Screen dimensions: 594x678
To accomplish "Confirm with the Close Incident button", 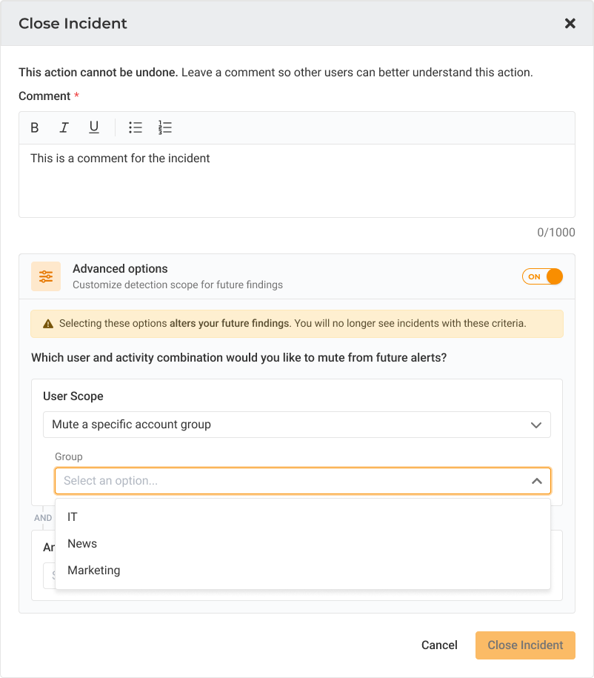I will 525,645.
